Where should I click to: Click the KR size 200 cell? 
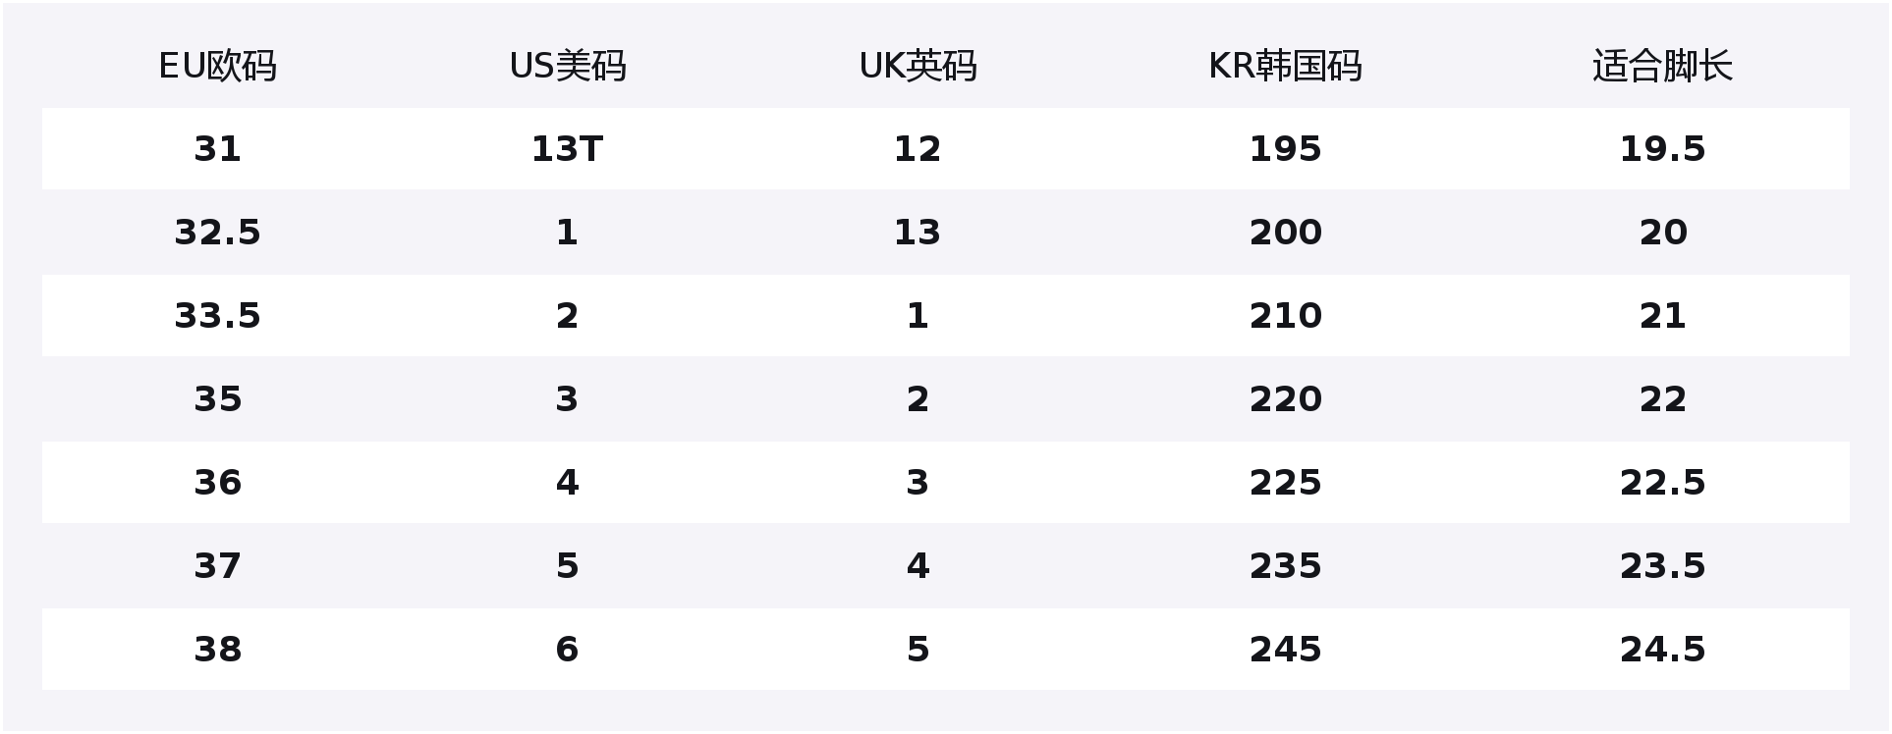point(1285,233)
